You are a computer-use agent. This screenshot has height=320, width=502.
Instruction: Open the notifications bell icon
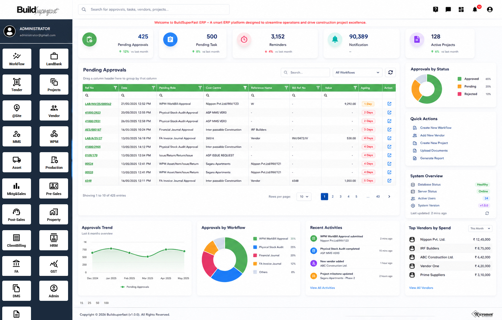475,10
